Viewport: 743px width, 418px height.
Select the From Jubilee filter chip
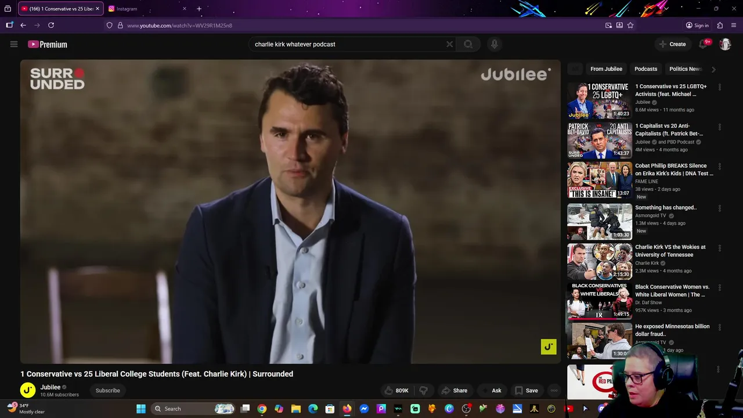(606, 69)
